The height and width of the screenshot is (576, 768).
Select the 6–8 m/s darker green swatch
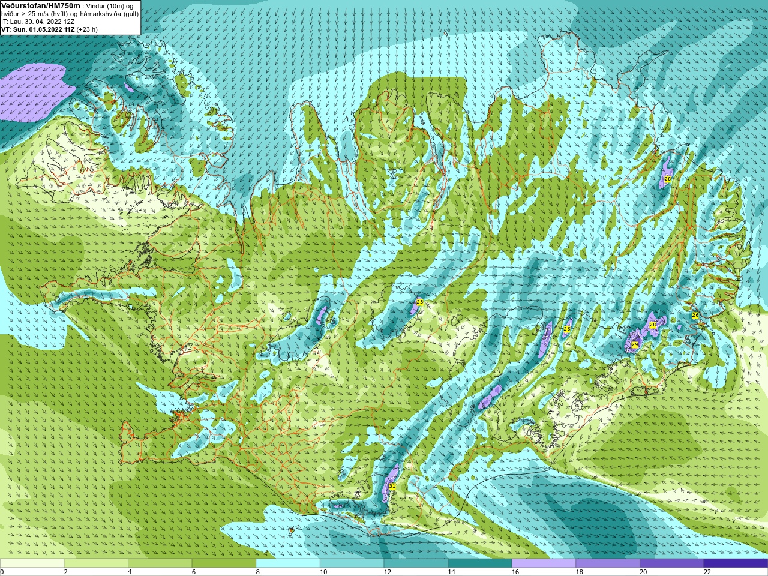click(224, 563)
